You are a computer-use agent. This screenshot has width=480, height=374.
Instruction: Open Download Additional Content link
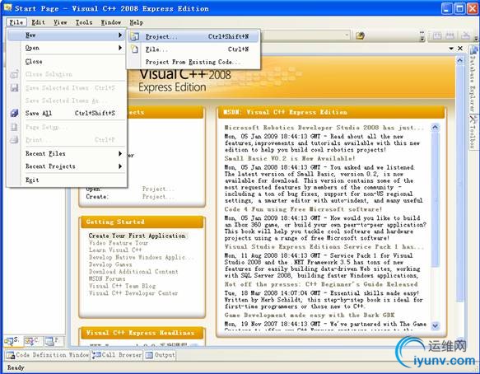tap(133, 271)
